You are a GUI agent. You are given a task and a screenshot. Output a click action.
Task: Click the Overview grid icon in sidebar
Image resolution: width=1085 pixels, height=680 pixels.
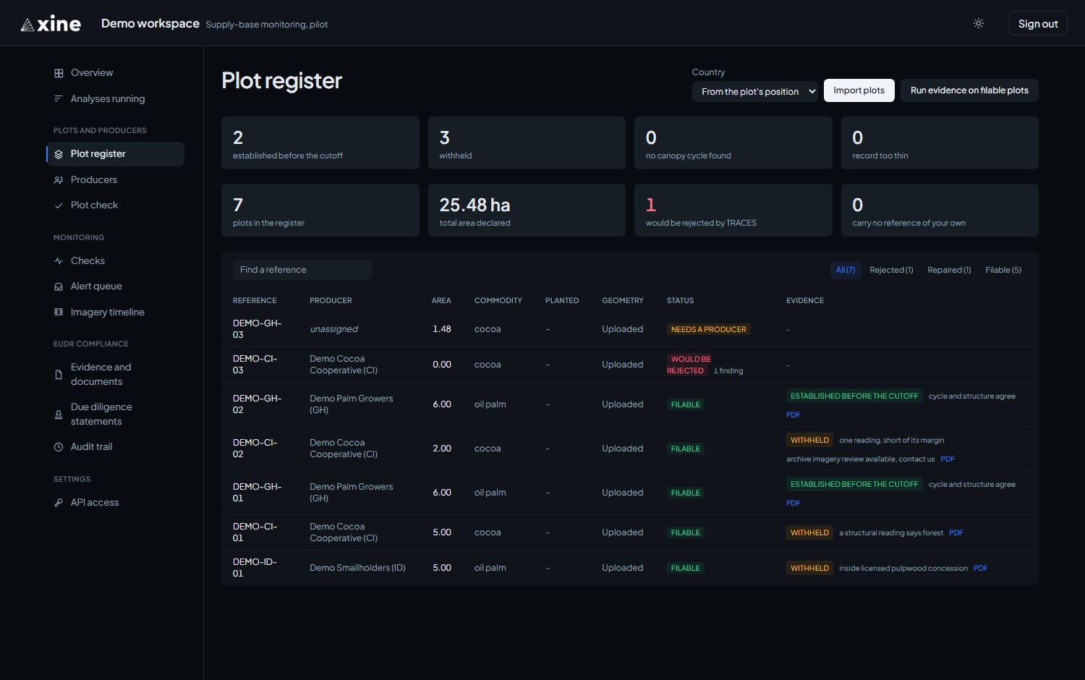click(x=59, y=73)
